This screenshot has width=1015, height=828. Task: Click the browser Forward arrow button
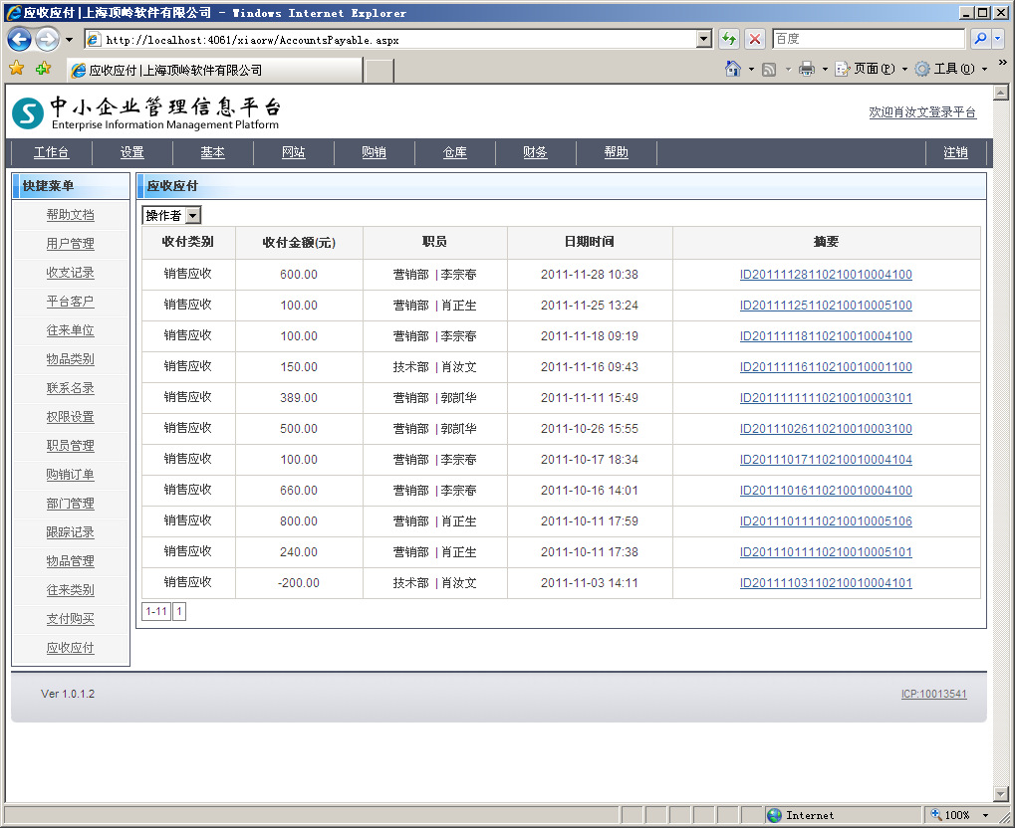(47, 40)
